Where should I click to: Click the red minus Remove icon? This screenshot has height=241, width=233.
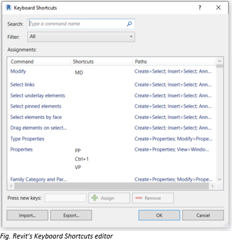pyautogui.click(x=139, y=198)
